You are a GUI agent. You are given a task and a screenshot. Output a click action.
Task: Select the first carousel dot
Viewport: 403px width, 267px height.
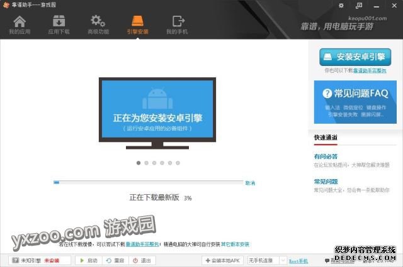[139, 163]
